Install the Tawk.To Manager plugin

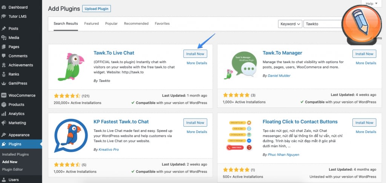pos(365,54)
